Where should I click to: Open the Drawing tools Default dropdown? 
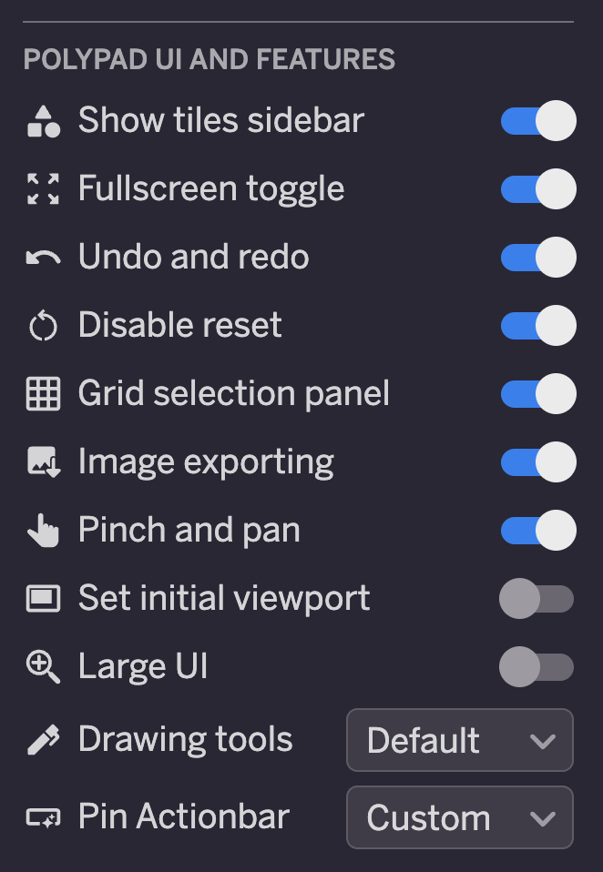tap(459, 739)
